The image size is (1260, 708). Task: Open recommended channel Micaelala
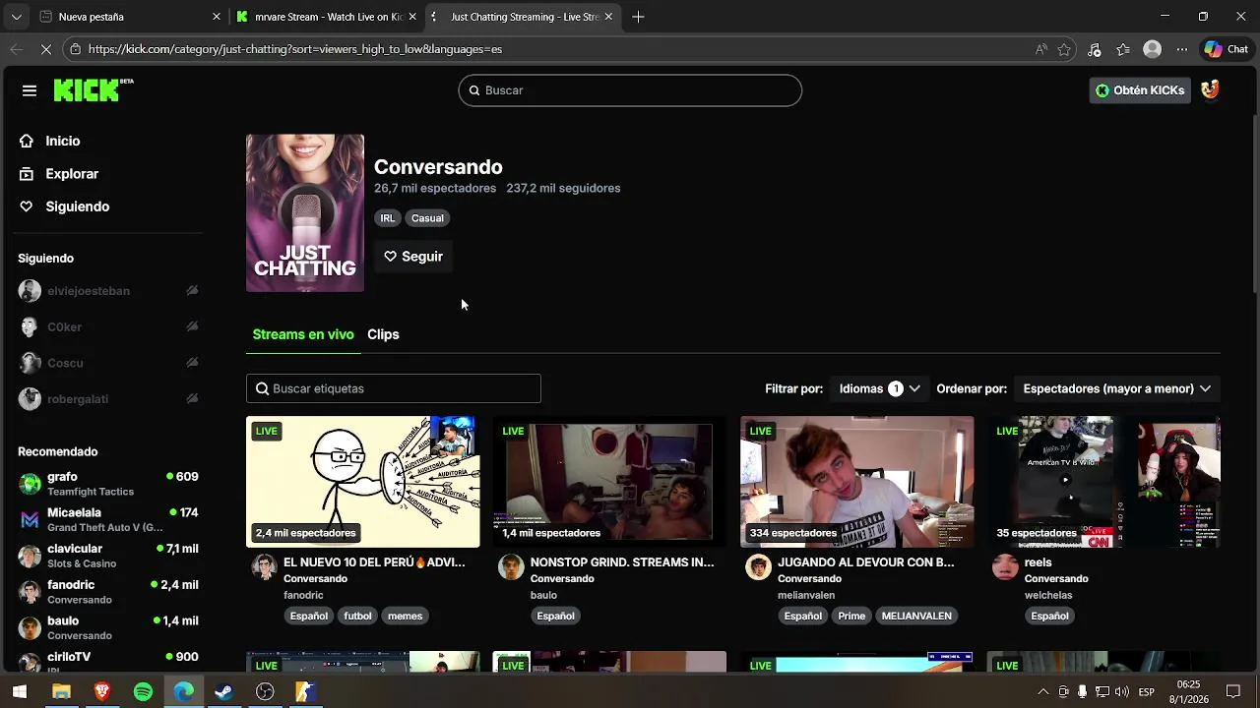pyautogui.click(x=108, y=519)
